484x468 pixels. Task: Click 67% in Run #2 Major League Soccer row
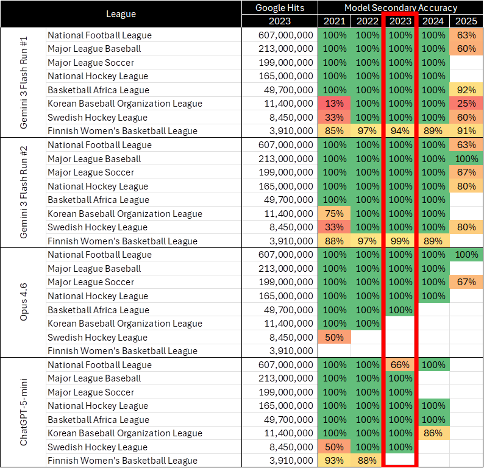466,172
